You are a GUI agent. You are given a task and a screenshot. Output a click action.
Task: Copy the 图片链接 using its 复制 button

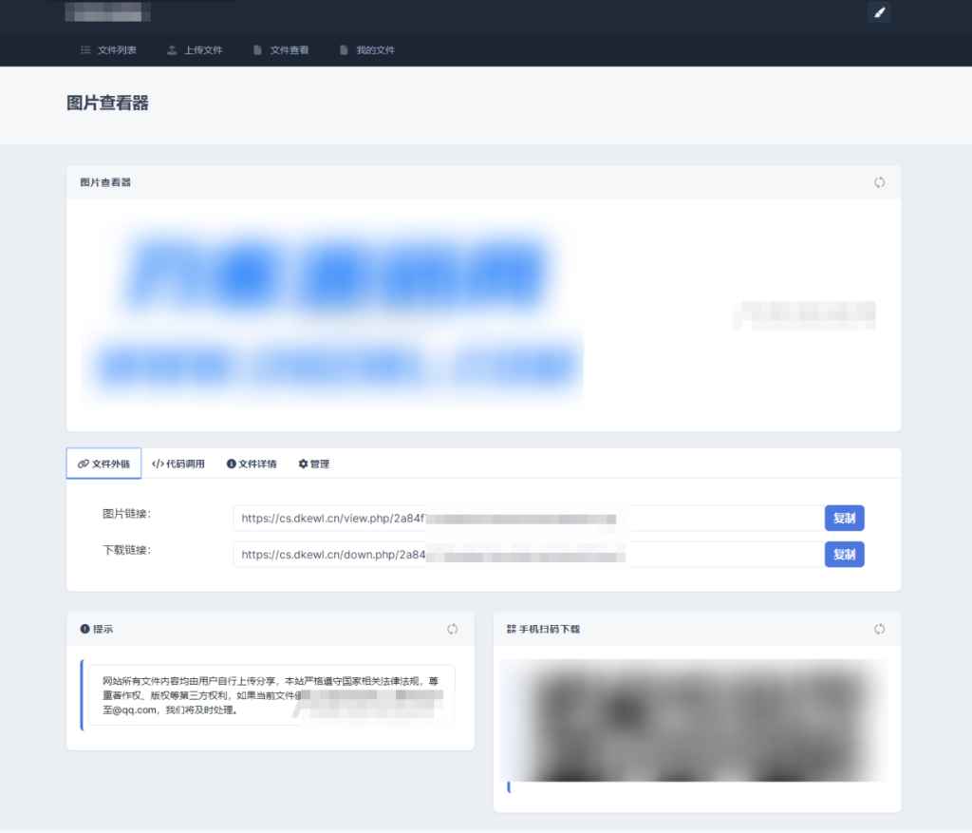point(844,518)
